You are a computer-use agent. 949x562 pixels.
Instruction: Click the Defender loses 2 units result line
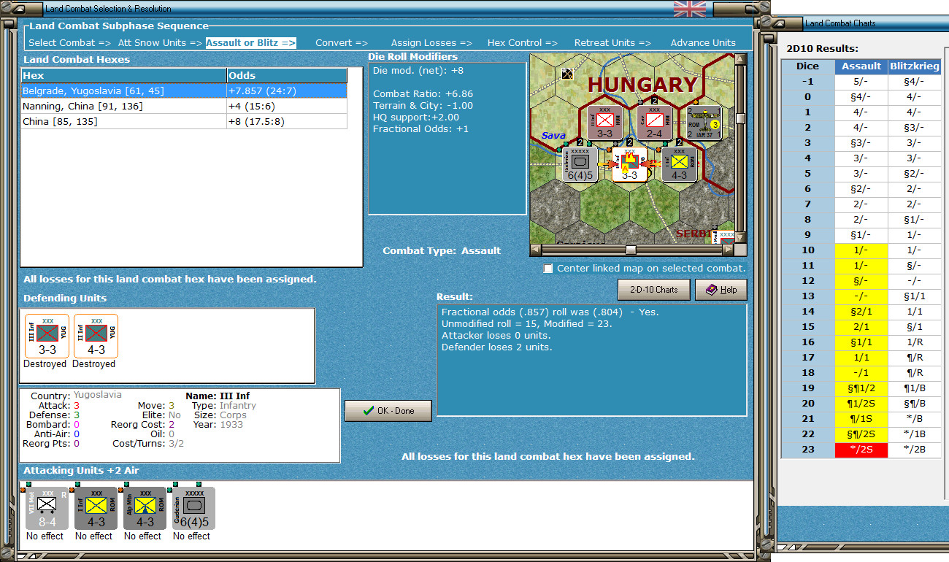click(497, 347)
